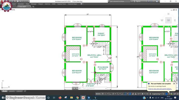The height and width of the screenshot is (100, 179).
Task: Click the Quick Properties icon in status bar
Action: 163,94
